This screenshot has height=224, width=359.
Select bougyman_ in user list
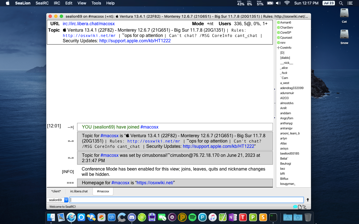tap(288, 184)
